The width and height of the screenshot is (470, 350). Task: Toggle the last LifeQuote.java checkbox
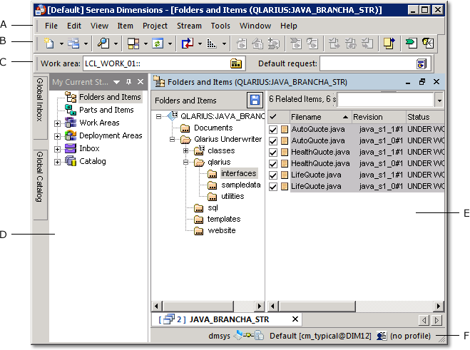click(274, 186)
